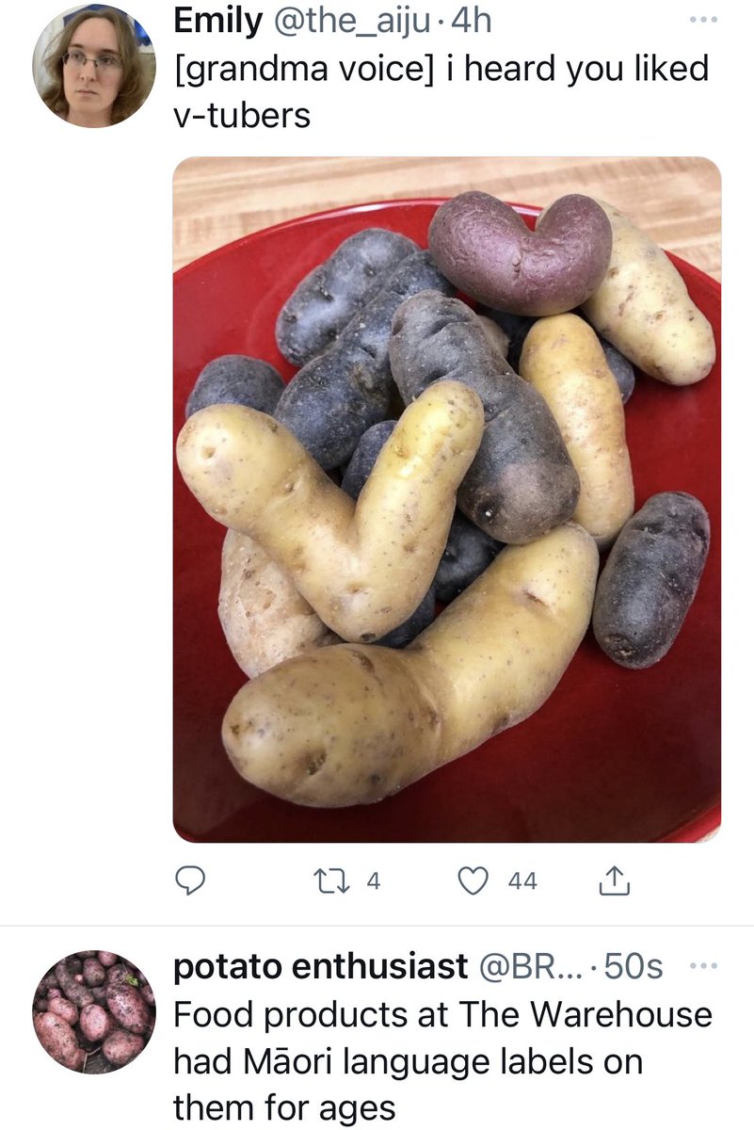Tap the heart-shaped purple potato in photo
The image size is (754, 1130).
click(519, 251)
